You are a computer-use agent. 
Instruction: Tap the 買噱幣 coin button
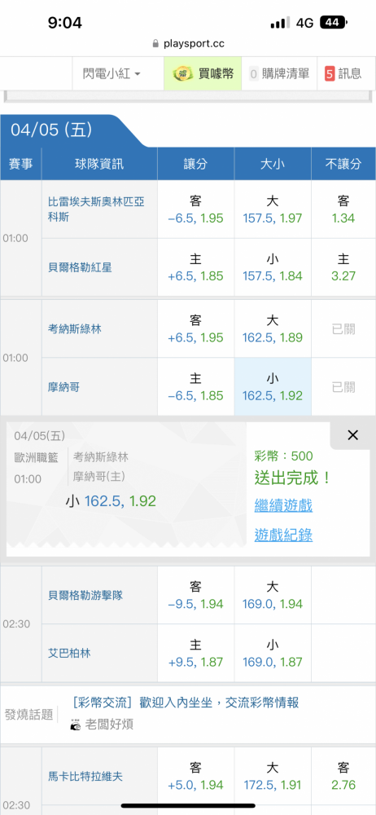pos(203,74)
